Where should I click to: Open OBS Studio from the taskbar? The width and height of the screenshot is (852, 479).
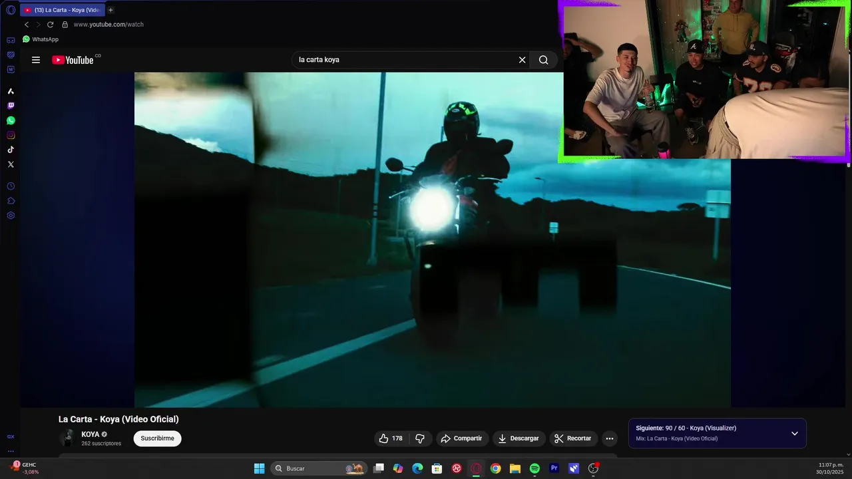(593, 468)
